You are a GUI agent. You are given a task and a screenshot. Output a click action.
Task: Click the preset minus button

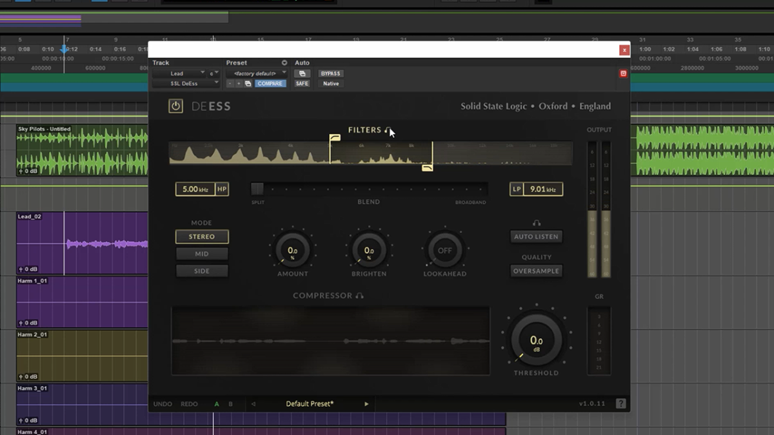(230, 84)
